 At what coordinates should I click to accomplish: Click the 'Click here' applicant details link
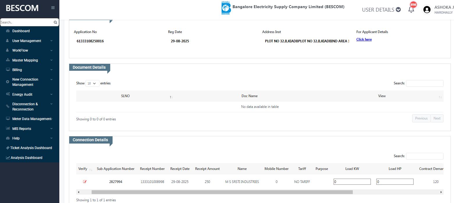(x=364, y=39)
